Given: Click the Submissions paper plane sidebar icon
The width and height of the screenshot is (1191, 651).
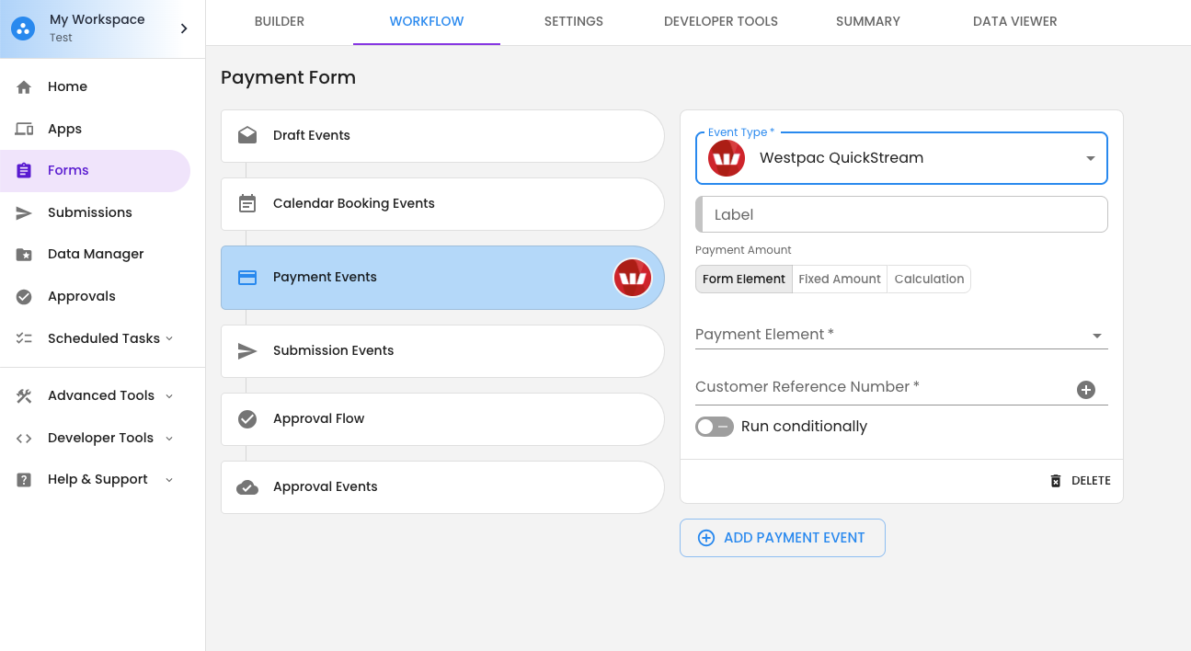Looking at the screenshot, I should [24, 212].
